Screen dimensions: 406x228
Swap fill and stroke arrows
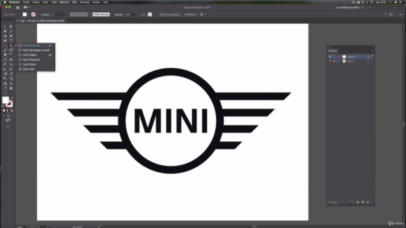tap(11, 98)
